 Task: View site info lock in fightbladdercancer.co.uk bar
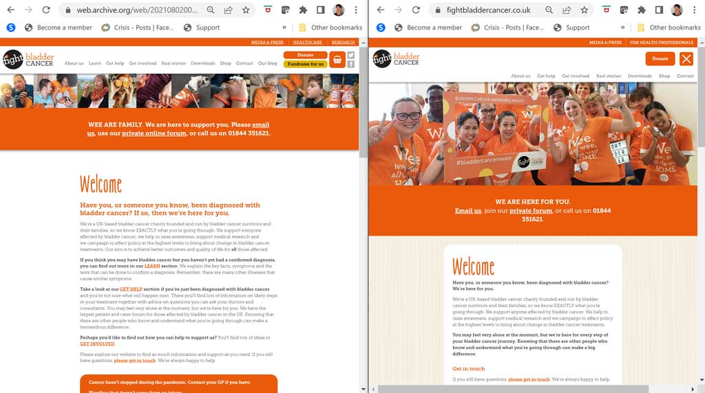pyautogui.click(x=437, y=10)
